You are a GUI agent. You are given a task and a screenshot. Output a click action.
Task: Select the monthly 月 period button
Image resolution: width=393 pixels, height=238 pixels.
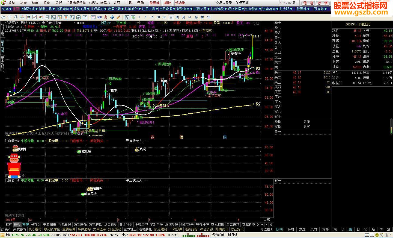click(x=183, y=17)
